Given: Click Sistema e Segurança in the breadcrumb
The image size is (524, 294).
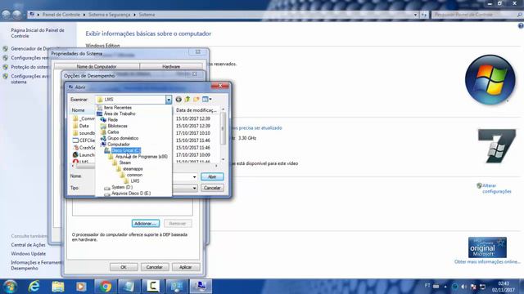Looking at the screenshot, I should [x=109, y=15].
